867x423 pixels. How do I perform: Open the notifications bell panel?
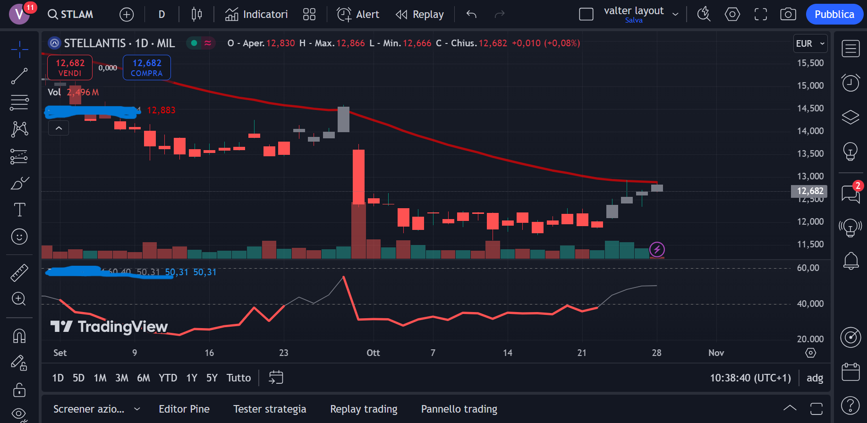coord(850,261)
